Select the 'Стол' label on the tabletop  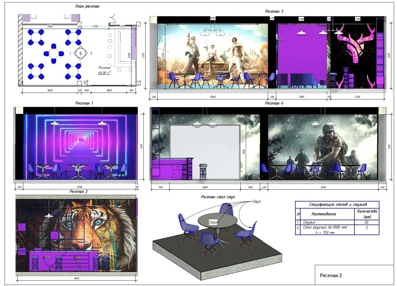tap(213, 222)
